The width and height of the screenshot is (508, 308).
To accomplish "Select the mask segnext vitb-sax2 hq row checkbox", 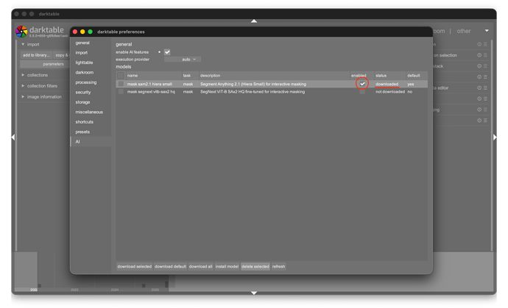I will (x=121, y=92).
